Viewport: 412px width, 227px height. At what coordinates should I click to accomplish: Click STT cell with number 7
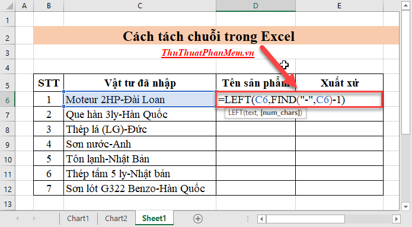(x=49, y=188)
